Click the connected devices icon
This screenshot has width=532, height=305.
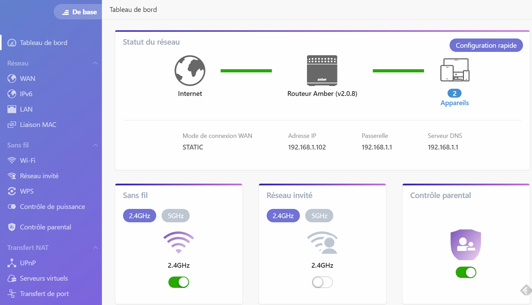(x=454, y=70)
